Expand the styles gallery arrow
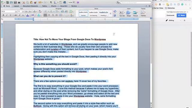 pyautogui.click(x=110, y=13)
